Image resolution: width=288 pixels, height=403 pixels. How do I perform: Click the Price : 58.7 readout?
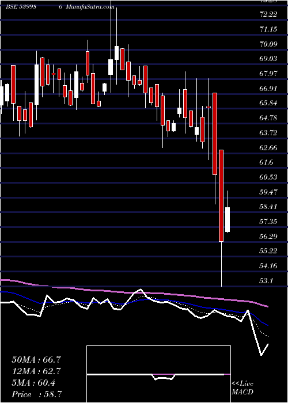click(x=36, y=394)
